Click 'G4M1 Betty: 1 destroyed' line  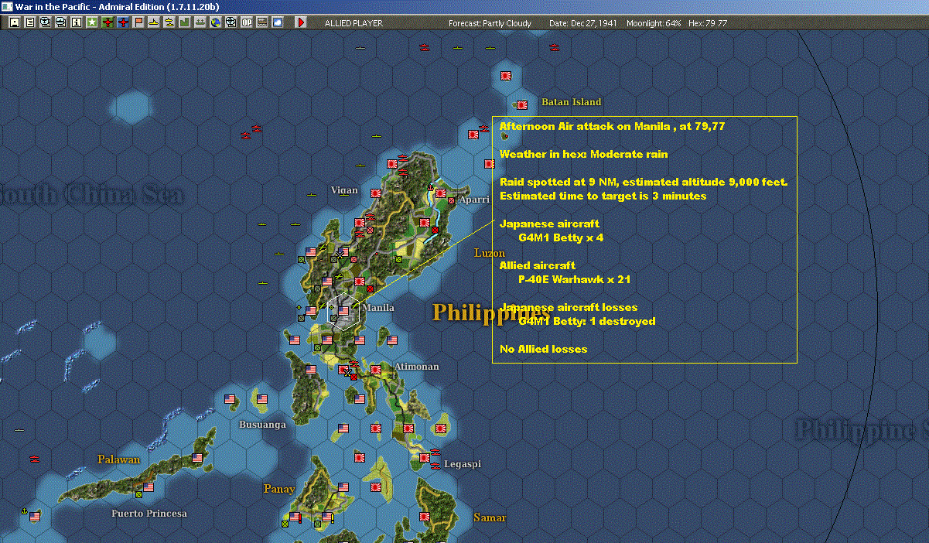pos(587,321)
